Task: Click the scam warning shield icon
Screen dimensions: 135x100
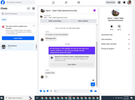Action: 52,58
